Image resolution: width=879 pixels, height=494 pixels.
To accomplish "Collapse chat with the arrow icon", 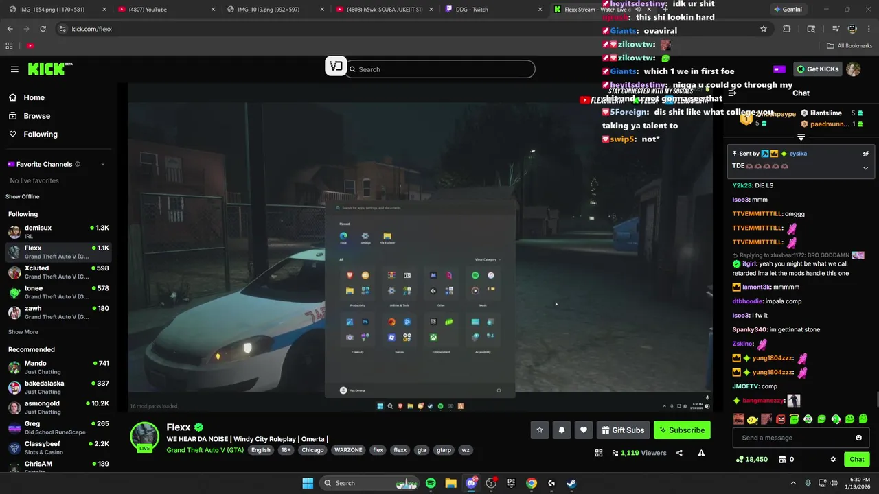I will (732, 93).
